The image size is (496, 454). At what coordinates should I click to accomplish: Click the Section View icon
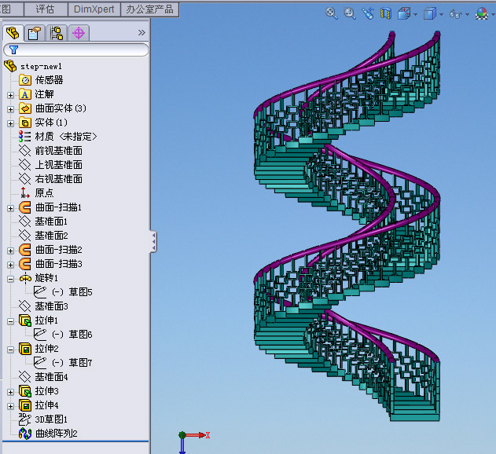386,13
